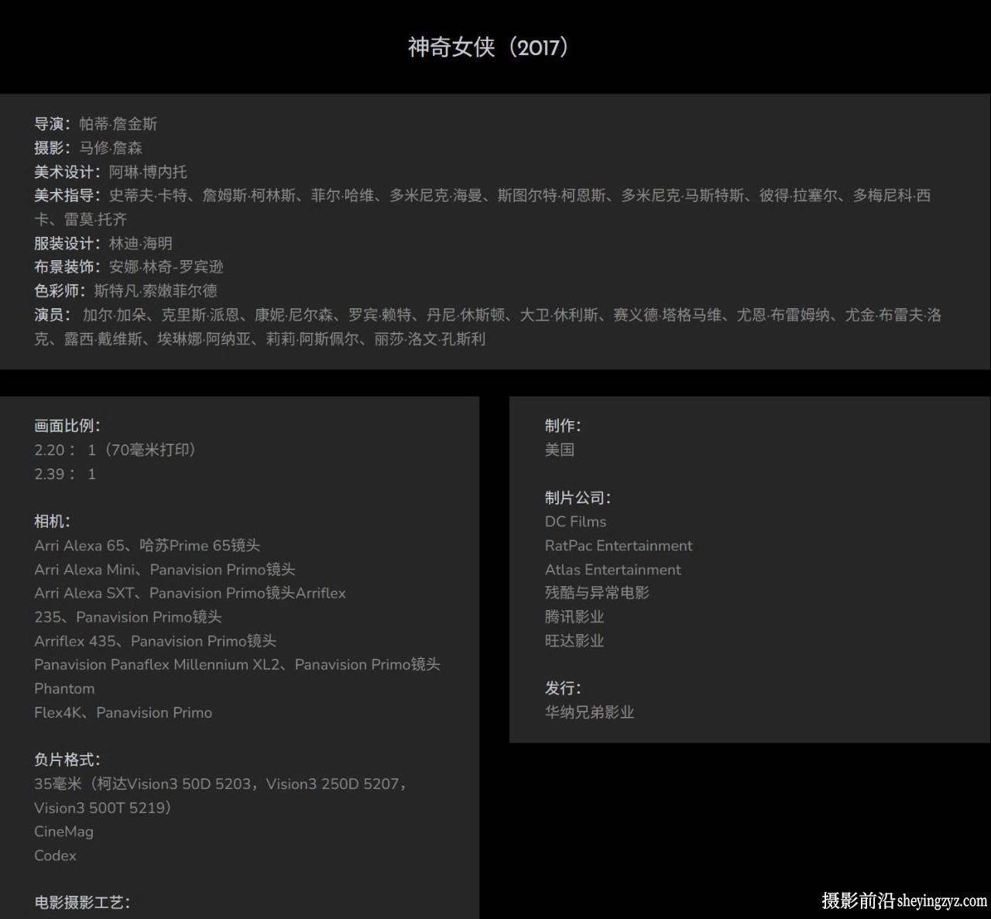The image size is (991, 919).
Task: Select the 2.39：1 aspect ratio line
Action: (65, 474)
